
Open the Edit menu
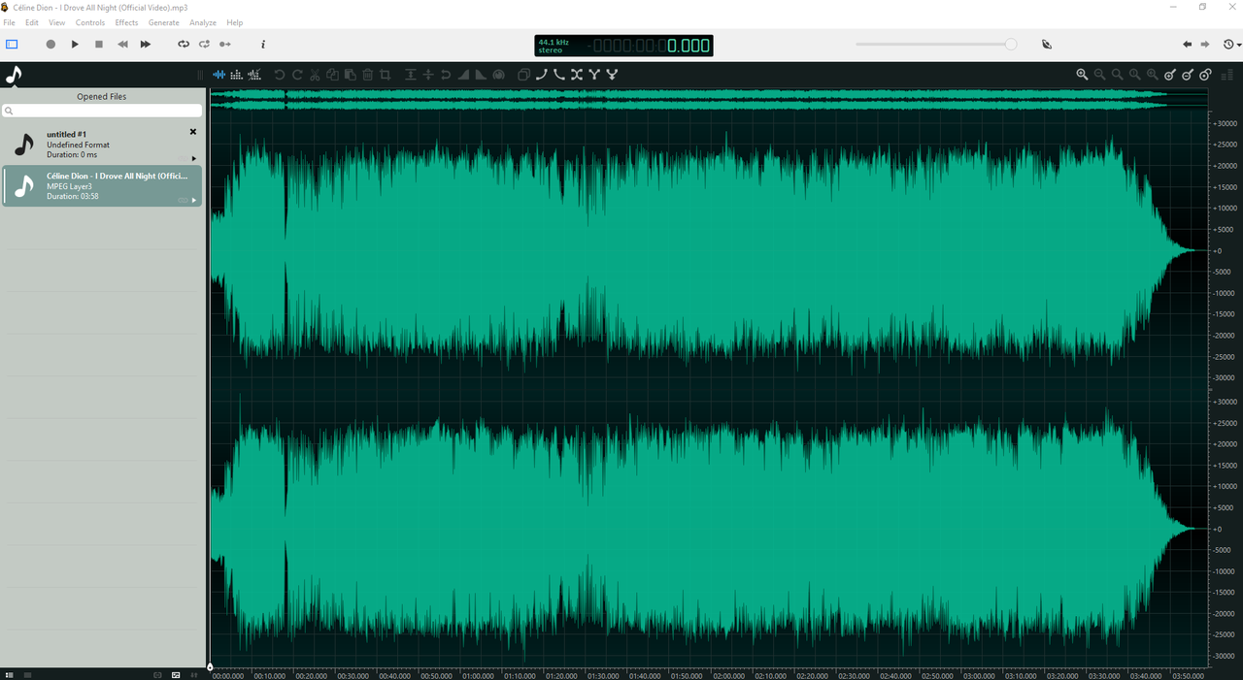point(32,22)
